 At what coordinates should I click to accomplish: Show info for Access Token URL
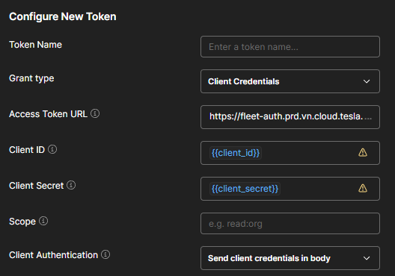(95, 113)
